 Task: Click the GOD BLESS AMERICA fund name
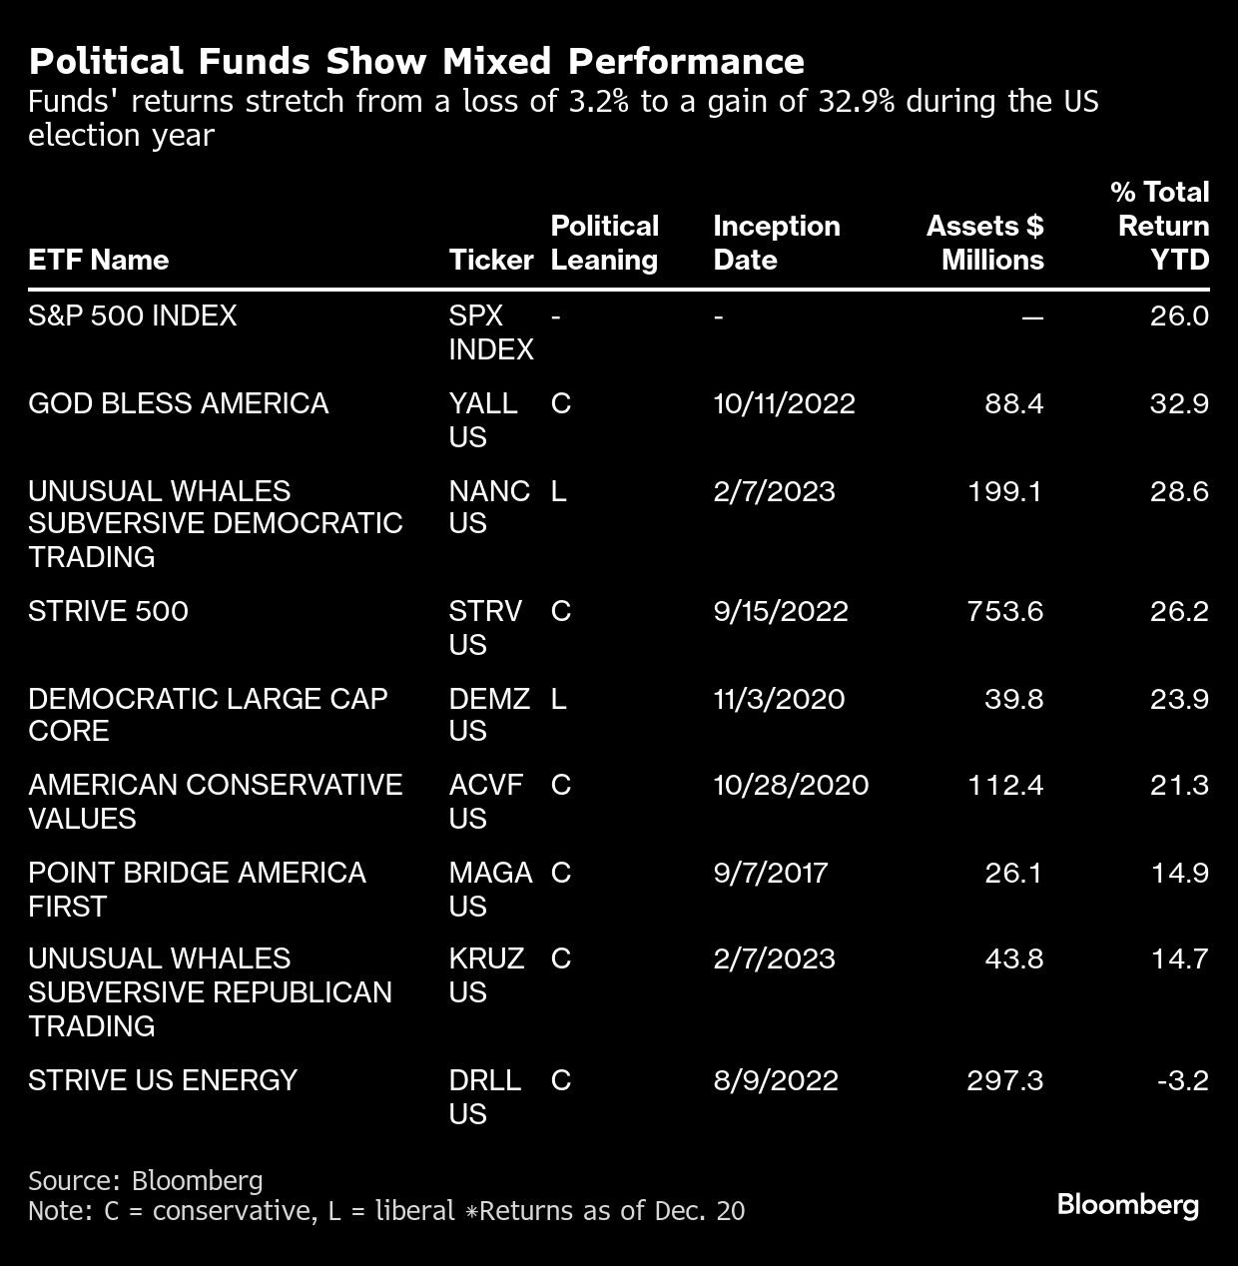179,403
